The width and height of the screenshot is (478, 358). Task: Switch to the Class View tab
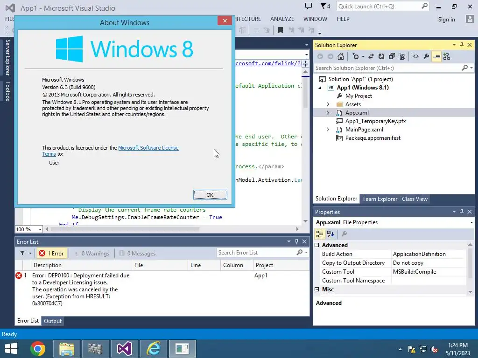coord(415,199)
